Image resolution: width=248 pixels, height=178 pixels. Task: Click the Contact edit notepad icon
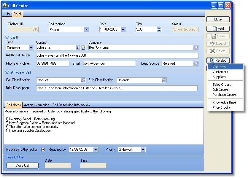tap(83, 48)
